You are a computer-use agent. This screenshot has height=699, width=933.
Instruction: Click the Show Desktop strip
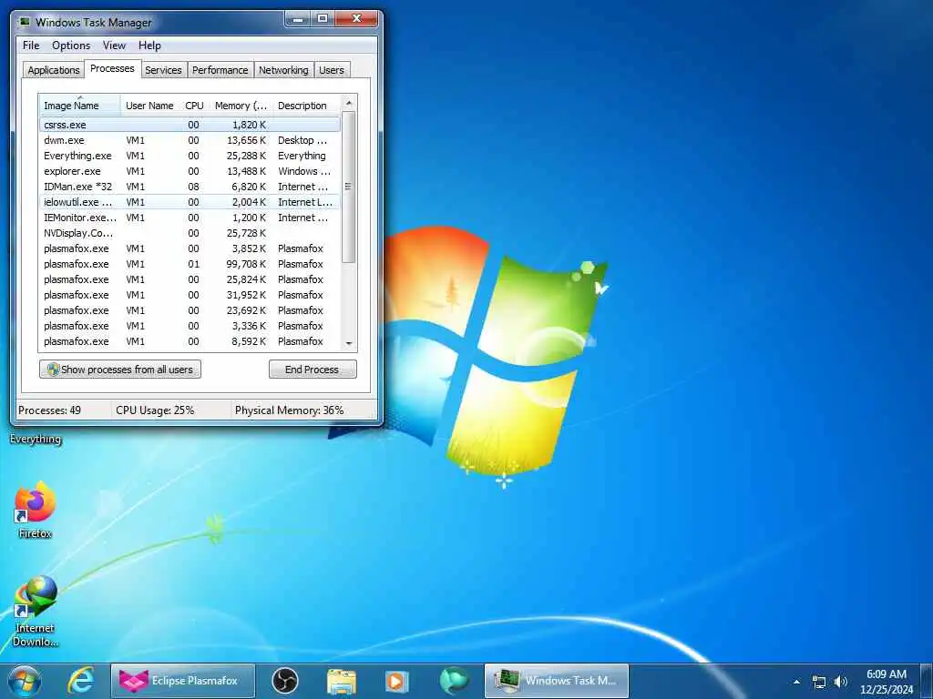928,681
